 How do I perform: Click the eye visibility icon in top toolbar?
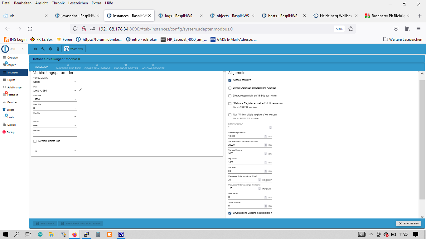pyautogui.click(x=36, y=49)
